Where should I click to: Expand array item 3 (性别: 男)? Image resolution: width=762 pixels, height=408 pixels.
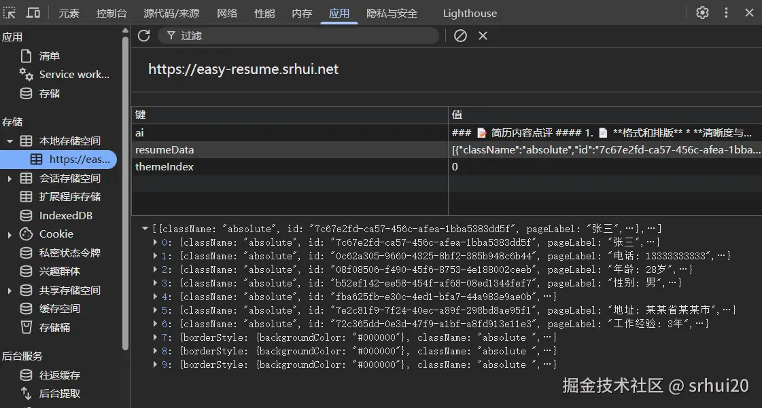(x=155, y=282)
